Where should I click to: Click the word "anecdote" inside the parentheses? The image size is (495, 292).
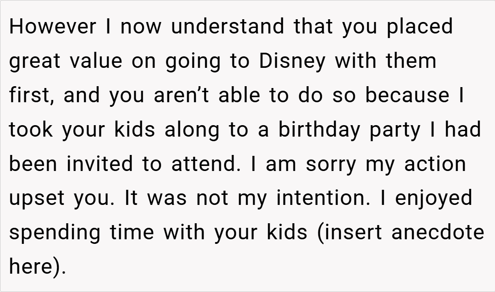tap(438, 232)
